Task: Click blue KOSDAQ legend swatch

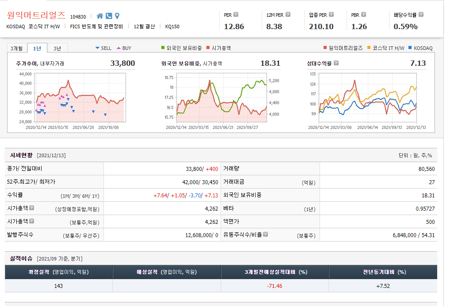Action: (410, 48)
